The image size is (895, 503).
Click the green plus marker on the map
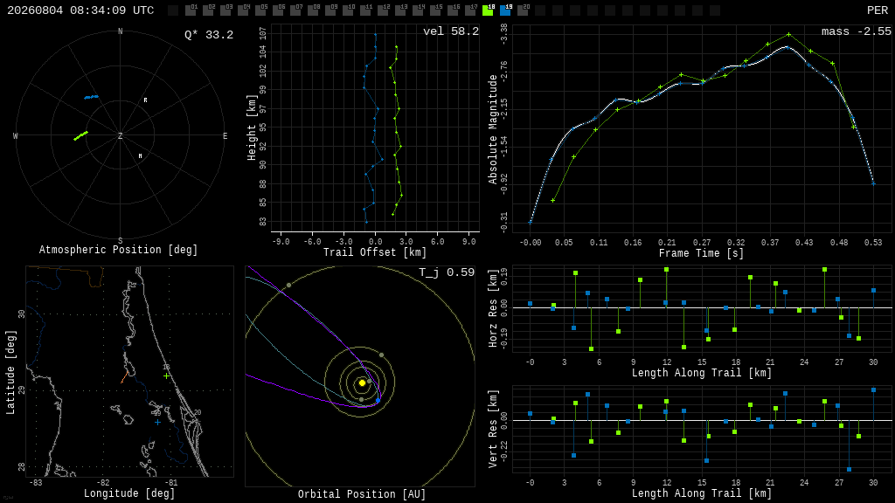pos(166,376)
